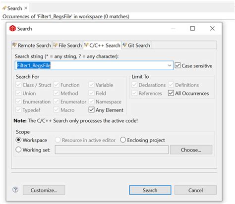Toggle the Case sensitive checkbox
This screenshot has height=204, width=235.
coord(177,65)
